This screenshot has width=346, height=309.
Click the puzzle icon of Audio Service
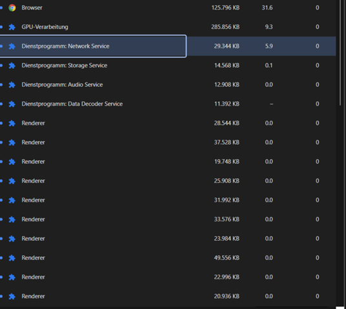point(12,85)
